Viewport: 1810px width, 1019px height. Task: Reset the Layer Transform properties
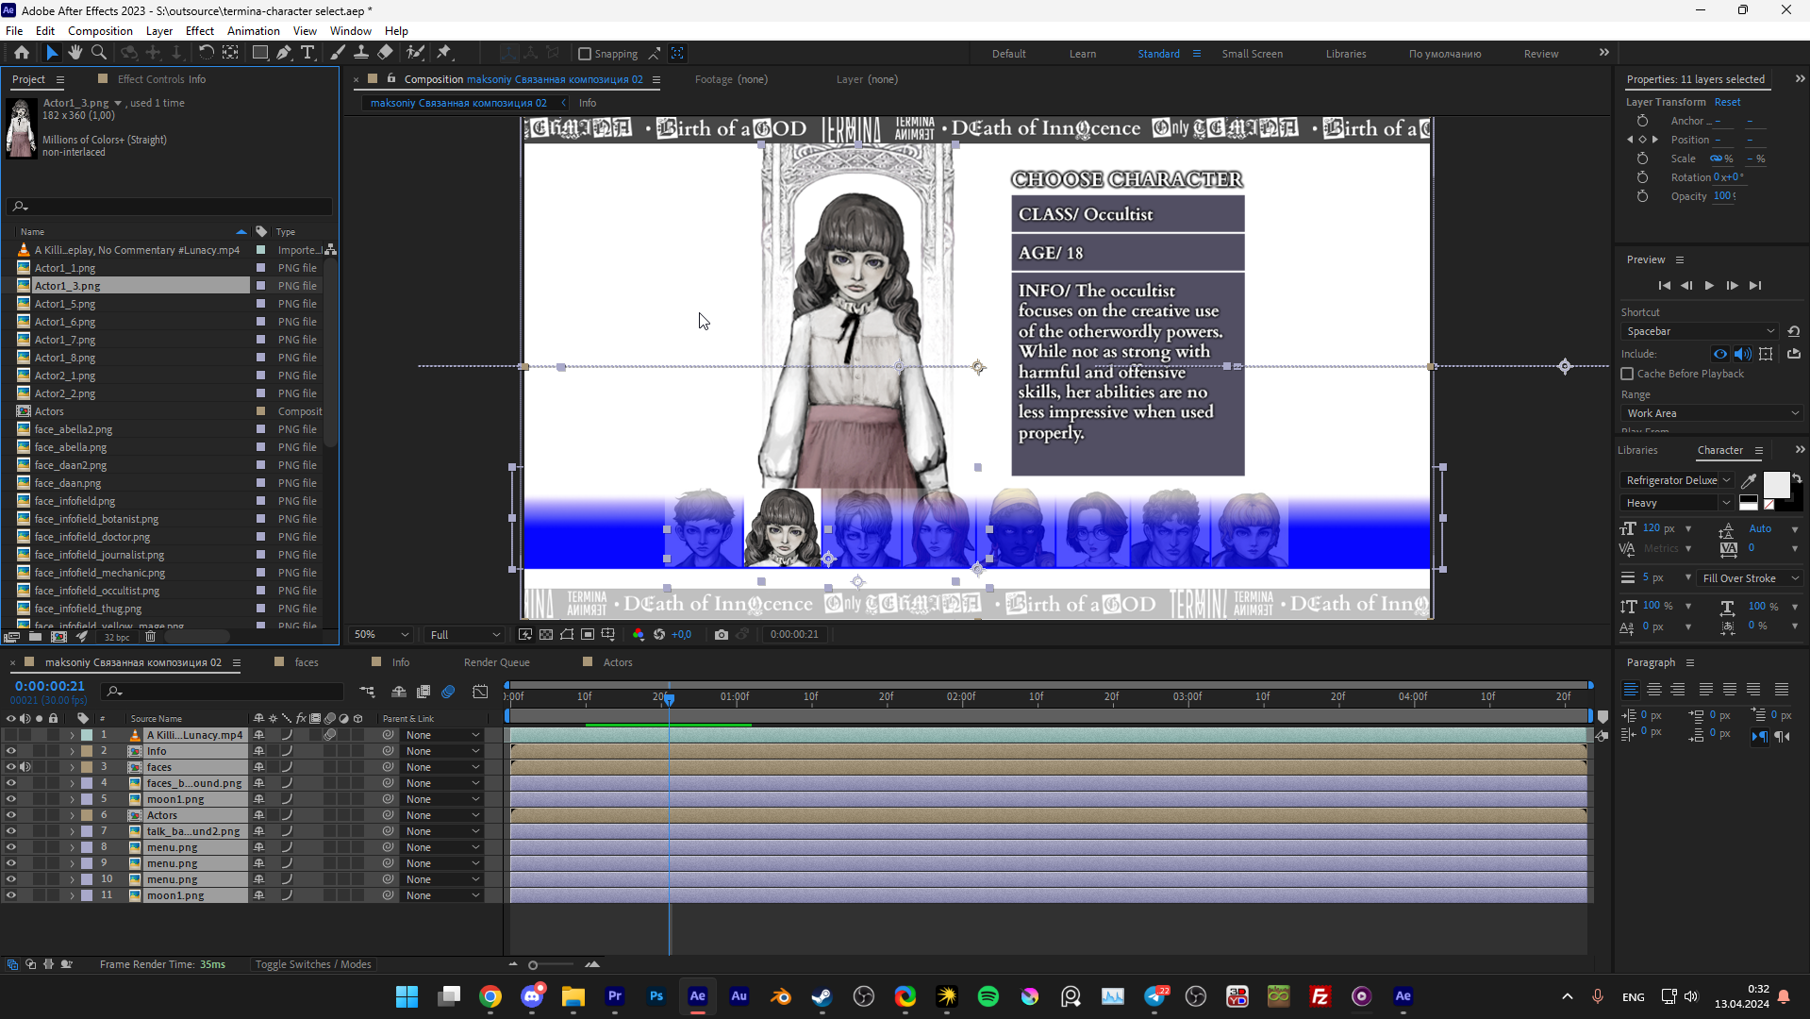1727,102
